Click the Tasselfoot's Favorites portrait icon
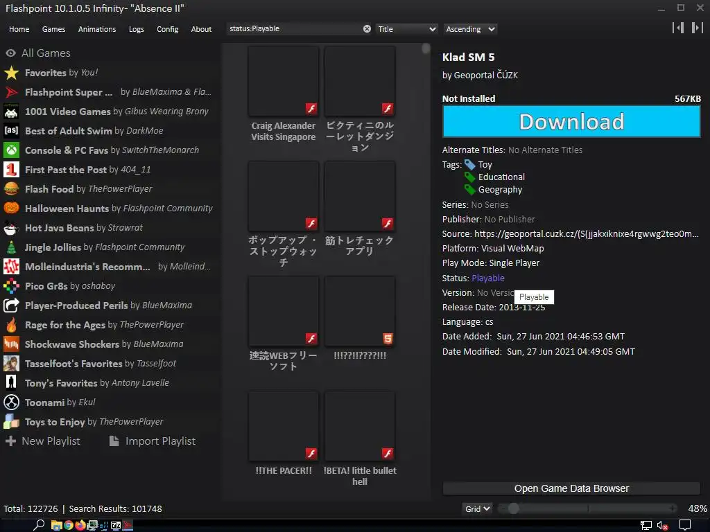Image resolution: width=710 pixels, height=532 pixels. tap(11, 364)
